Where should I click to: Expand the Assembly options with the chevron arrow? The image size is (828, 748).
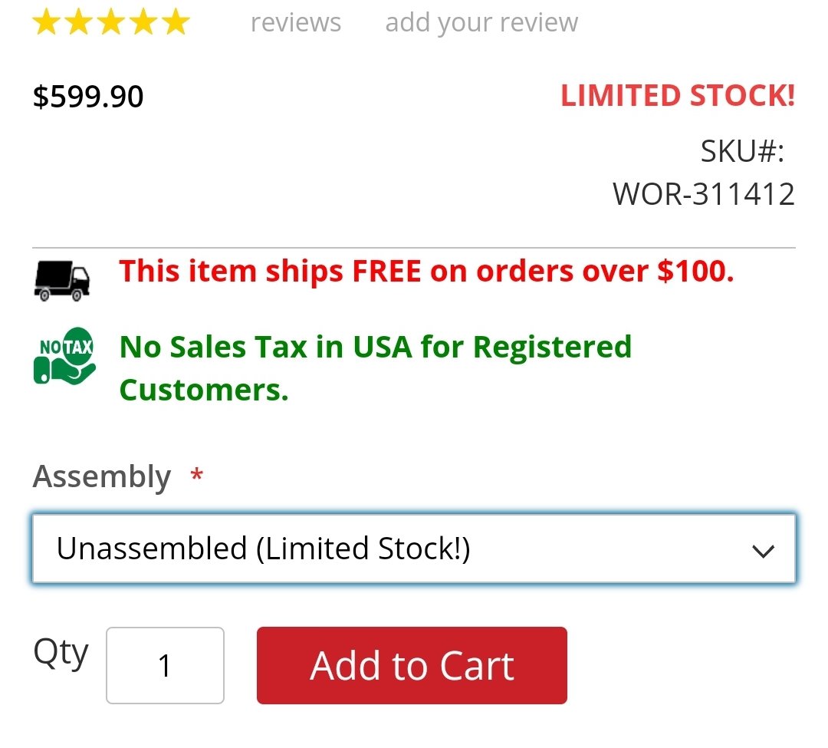763,551
